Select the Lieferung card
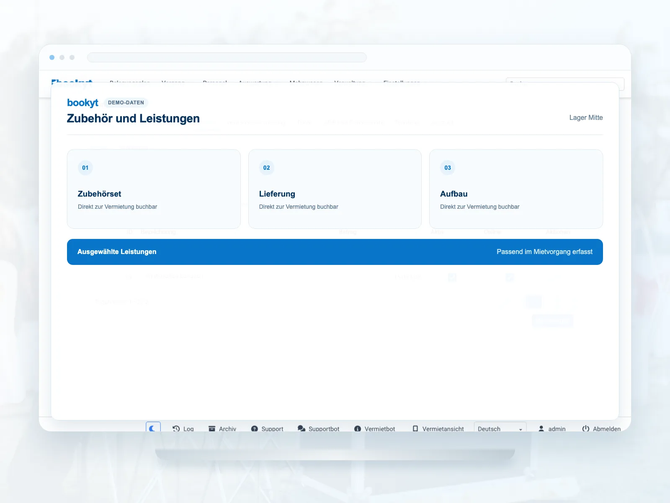 click(x=335, y=189)
